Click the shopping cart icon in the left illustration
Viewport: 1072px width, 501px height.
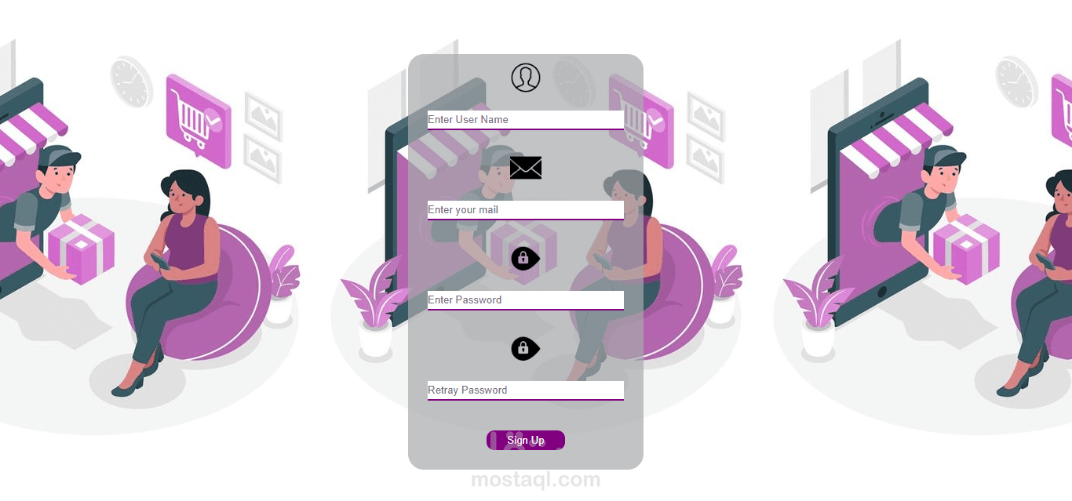pyautogui.click(x=198, y=122)
